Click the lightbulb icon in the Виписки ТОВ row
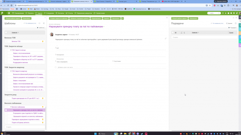Viewport: 241px width, 135px height. click(43, 41)
